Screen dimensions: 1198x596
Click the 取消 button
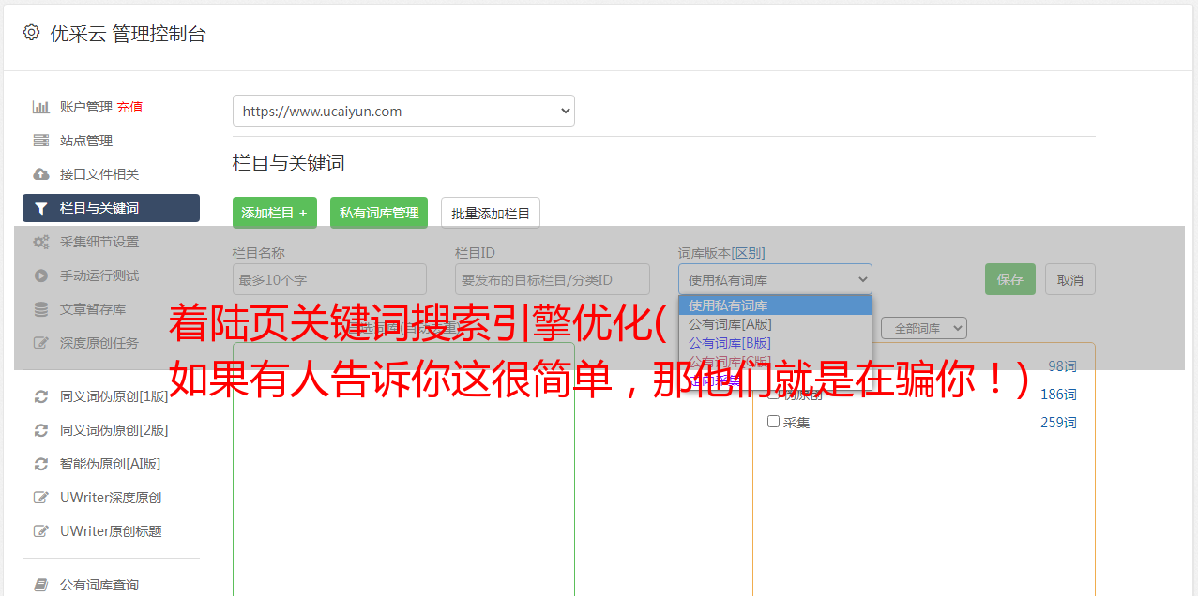point(1070,279)
